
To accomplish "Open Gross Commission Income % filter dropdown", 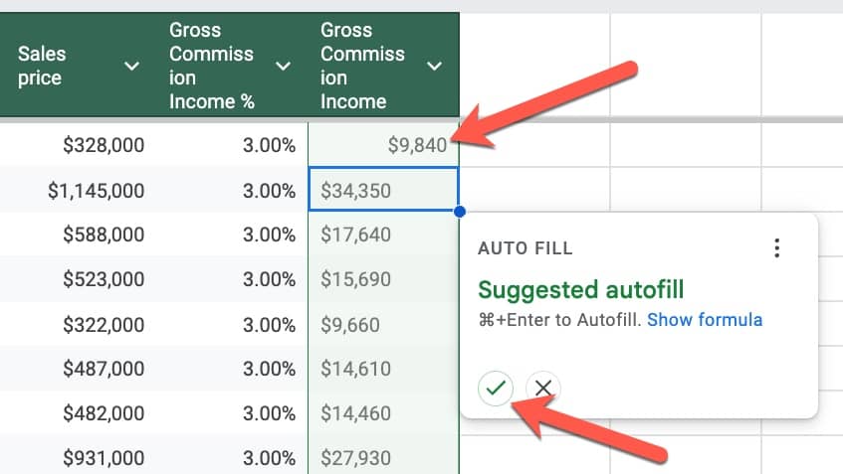I will pos(284,66).
